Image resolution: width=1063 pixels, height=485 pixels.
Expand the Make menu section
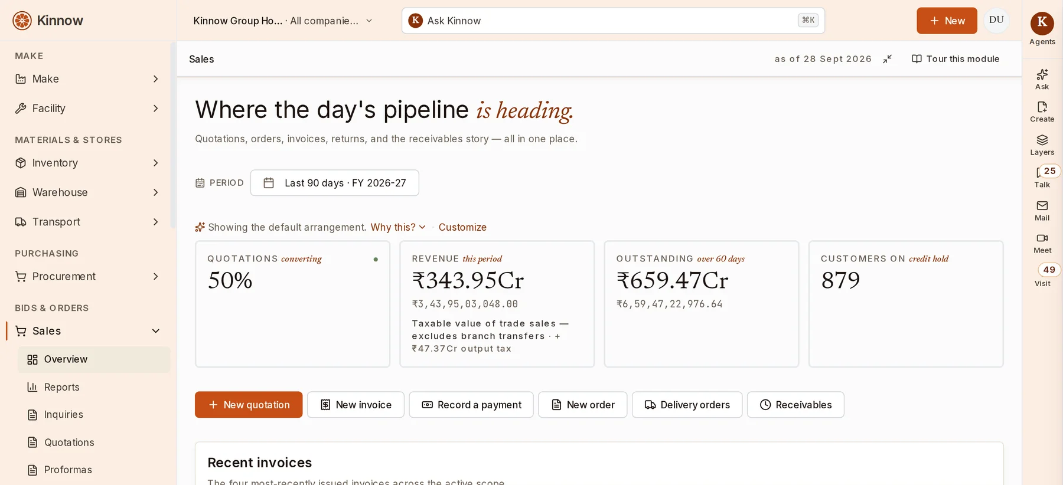tap(87, 79)
